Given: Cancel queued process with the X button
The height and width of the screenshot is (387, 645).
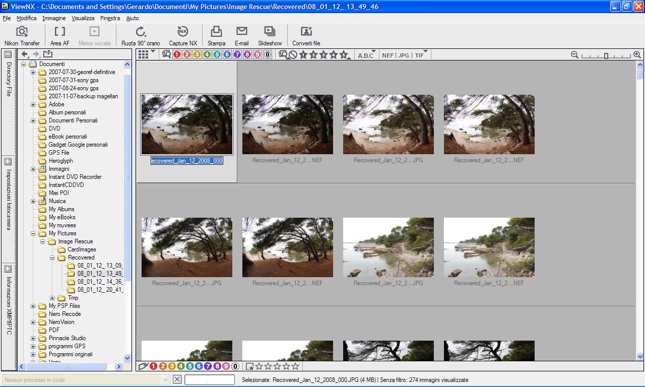Looking at the screenshot, I should point(177,379).
